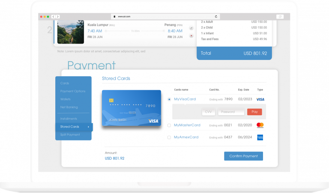Select Net Banking in the sidebar
The height and width of the screenshot is (193, 329).
point(69,107)
